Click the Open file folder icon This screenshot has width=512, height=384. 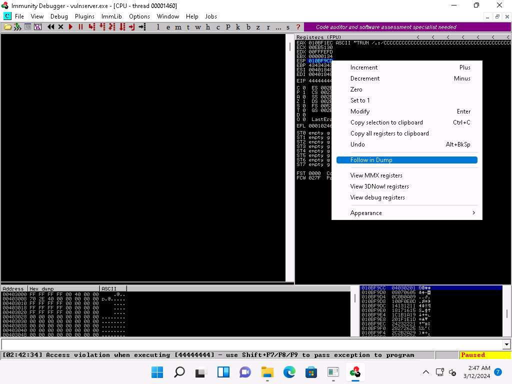point(7,27)
